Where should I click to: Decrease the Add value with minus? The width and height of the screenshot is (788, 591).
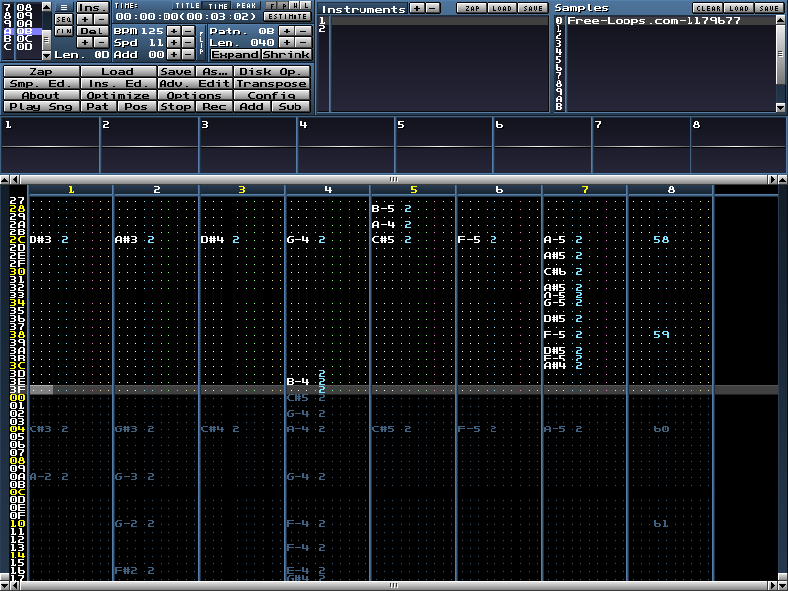[188, 55]
